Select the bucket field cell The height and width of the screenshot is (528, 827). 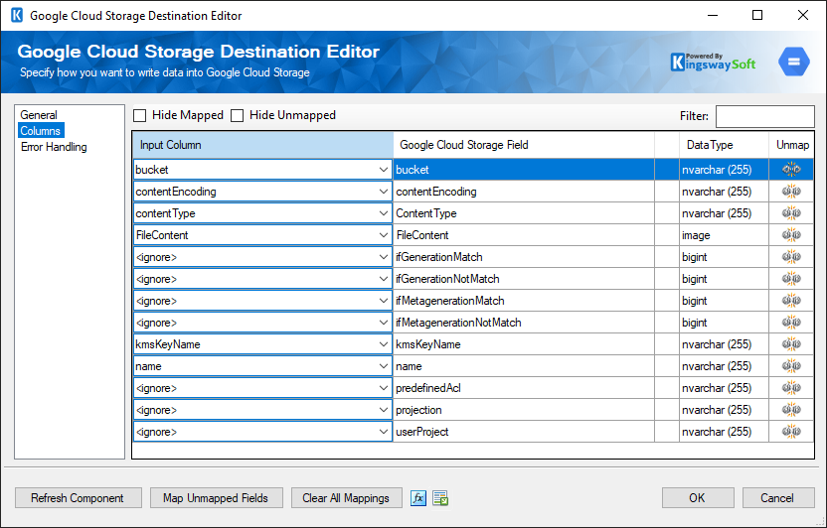coord(524,170)
